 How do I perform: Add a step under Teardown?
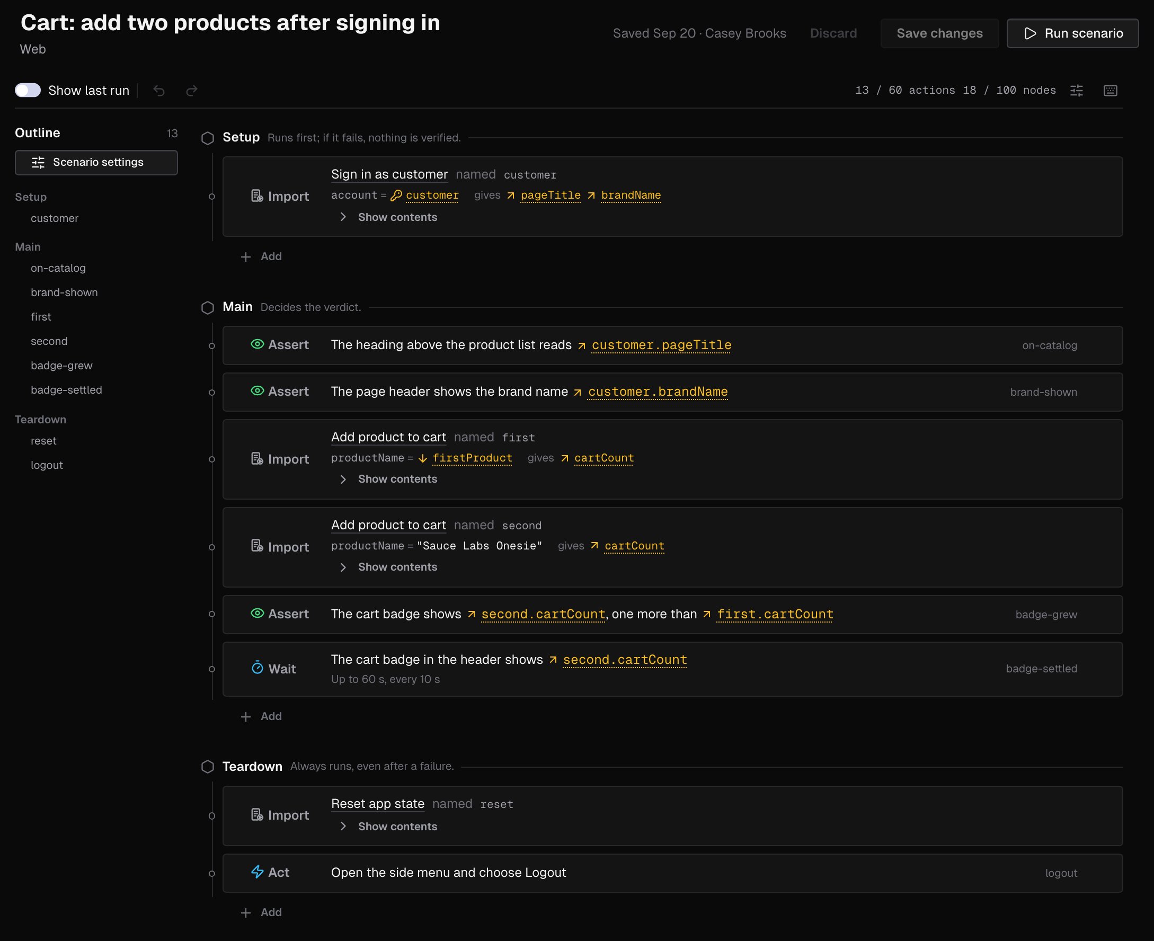261,913
